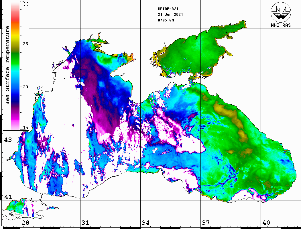Click the MHI RAS logo emblem
The image size is (301, 229).
coord(281,12)
